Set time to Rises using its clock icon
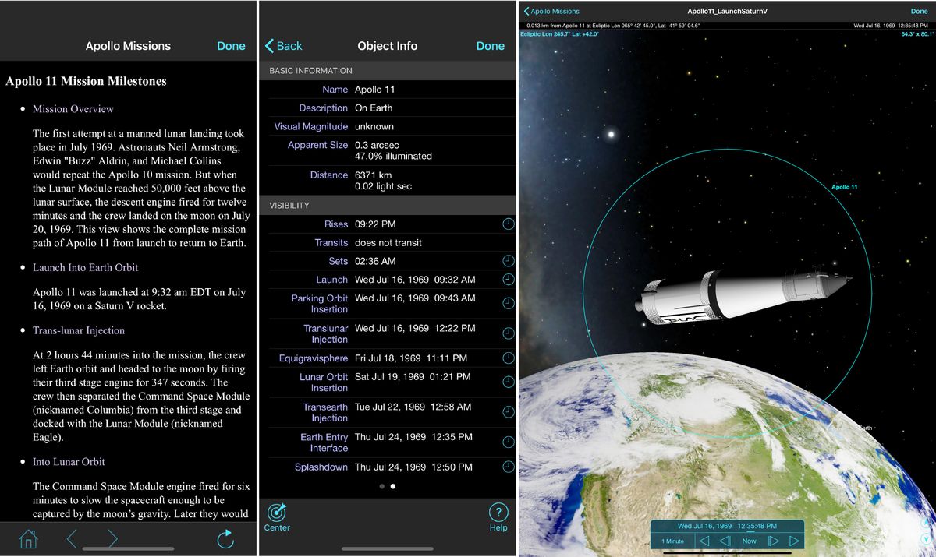This screenshot has height=557, width=936. pyautogui.click(x=508, y=224)
